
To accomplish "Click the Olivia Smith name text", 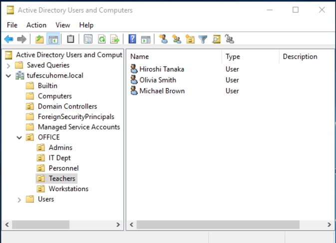I will click(x=158, y=80).
